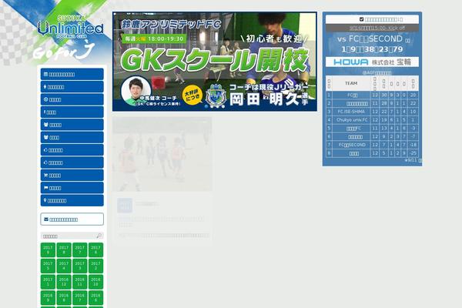
Task: Open the soccer ball icon menu item
Action: (72, 99)
